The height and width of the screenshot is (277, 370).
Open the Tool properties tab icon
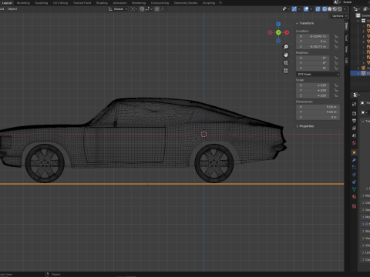[x=354, y=104]
